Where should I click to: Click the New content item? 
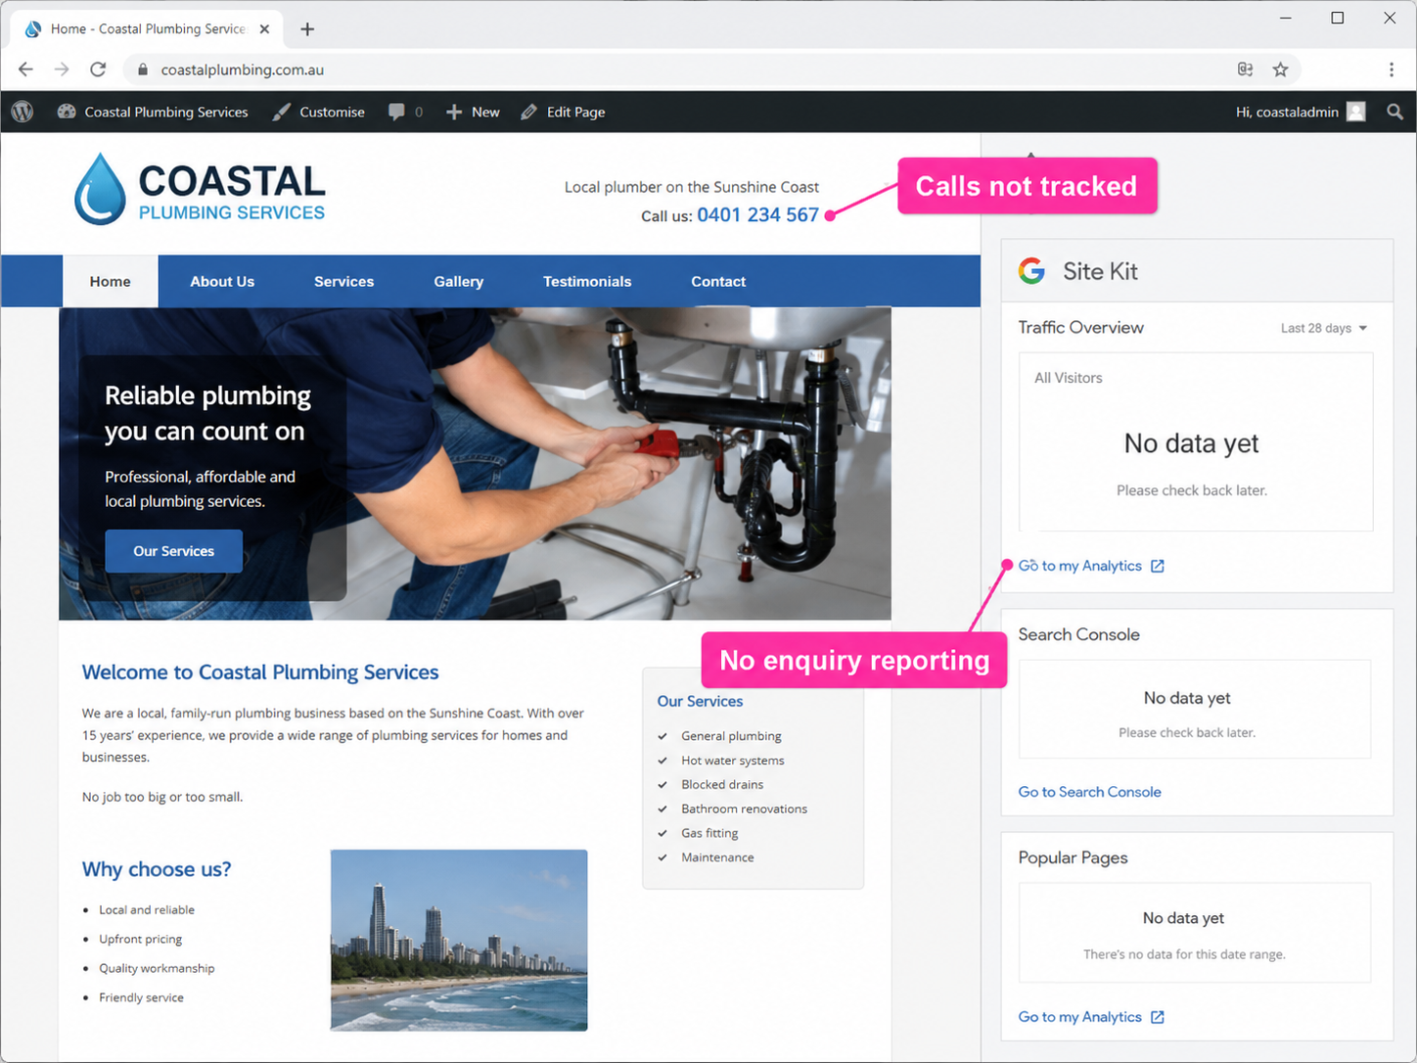coord(473,112)
